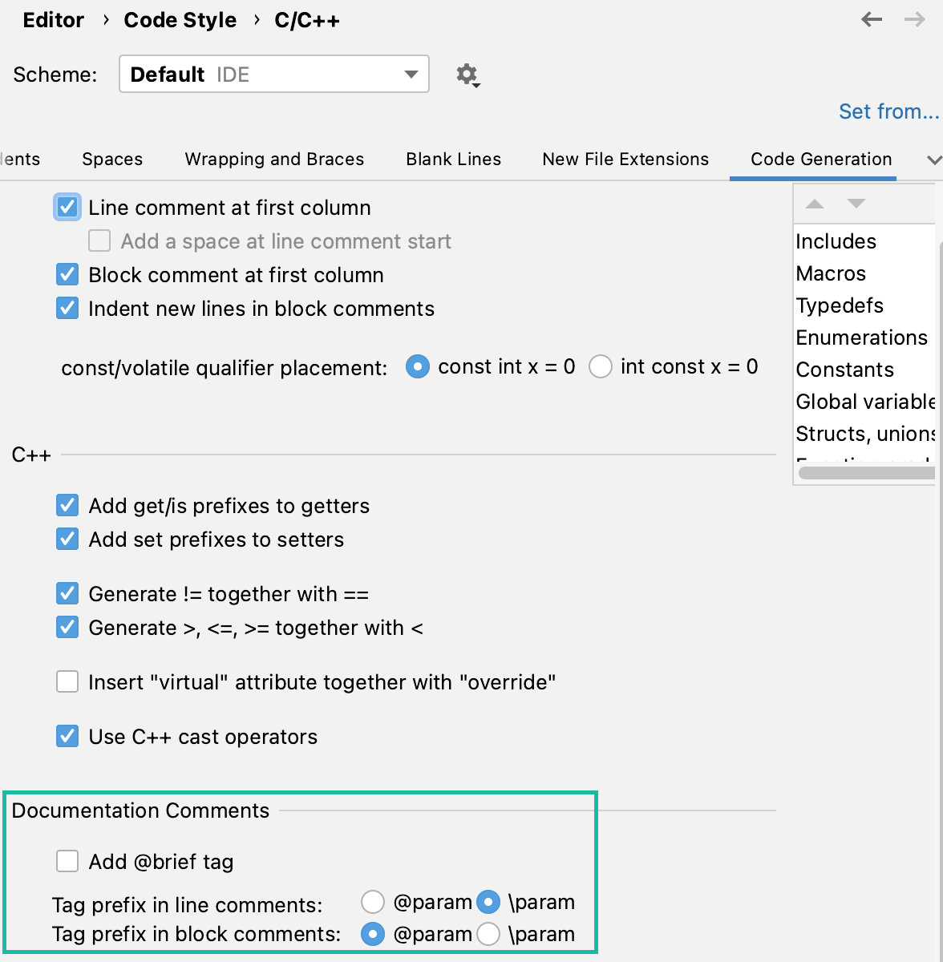Select the int const x = 0 option
Viewport: 943px width, 962px height.
coord(601,366)
